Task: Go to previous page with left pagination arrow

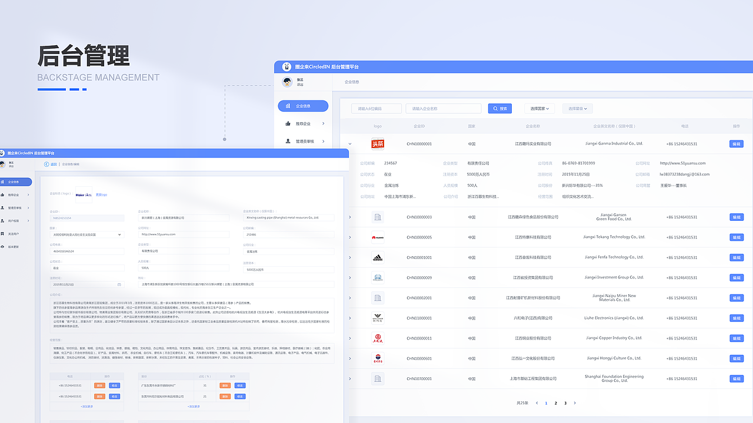Action: point(537,403)
